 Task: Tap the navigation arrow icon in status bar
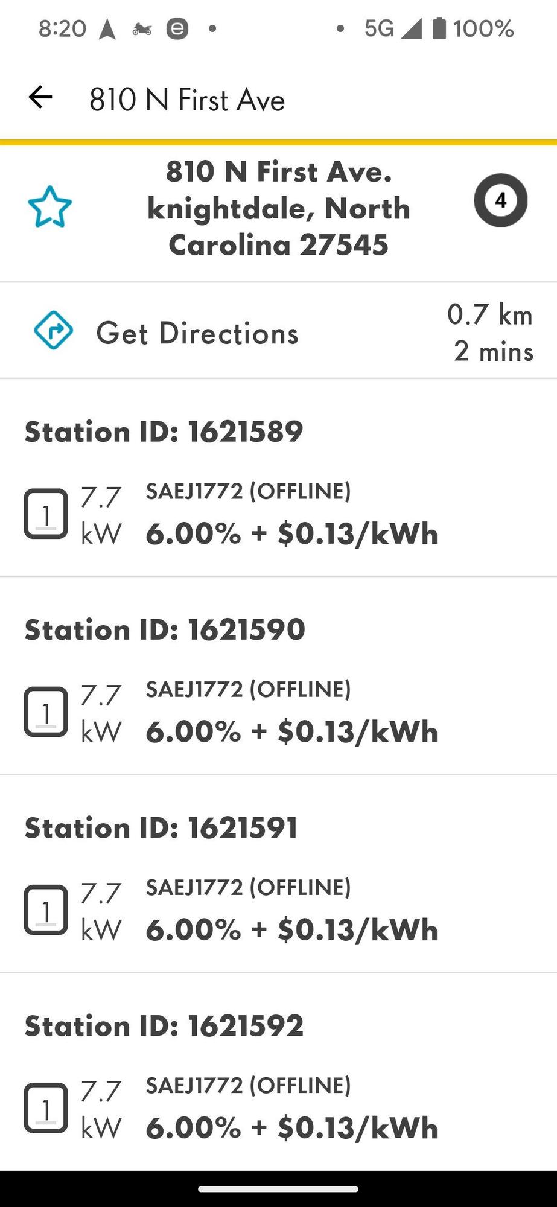click(x=107, y=28)
